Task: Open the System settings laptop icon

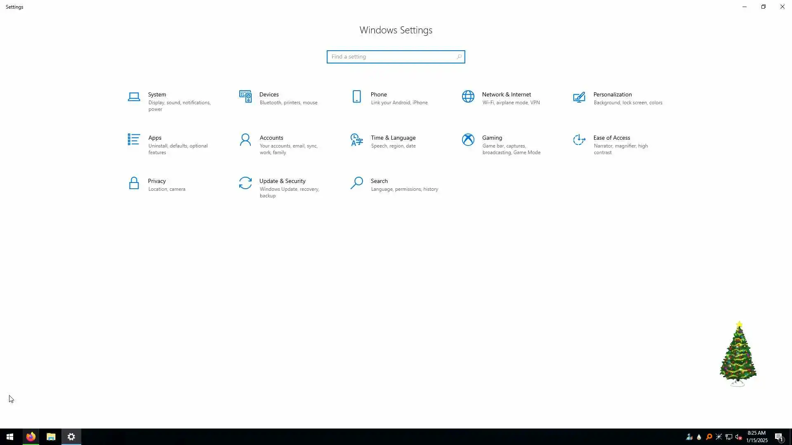Action: point(134,97)
